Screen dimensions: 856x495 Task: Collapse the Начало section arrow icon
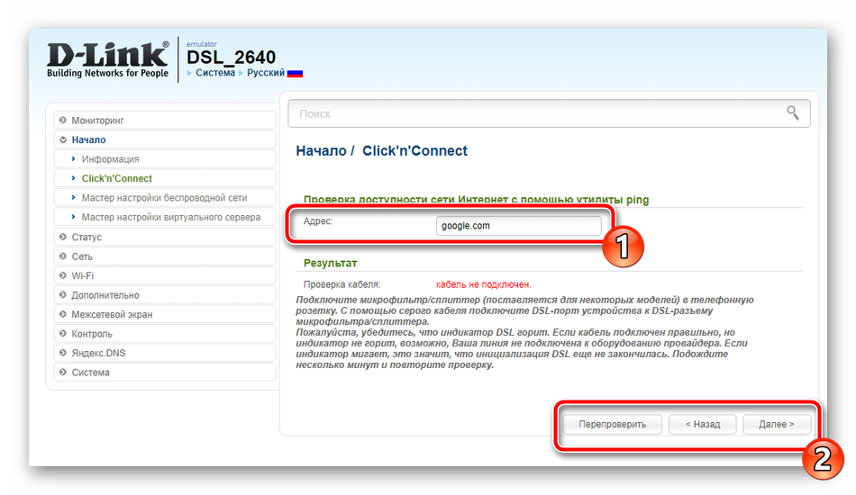(63, 139)
